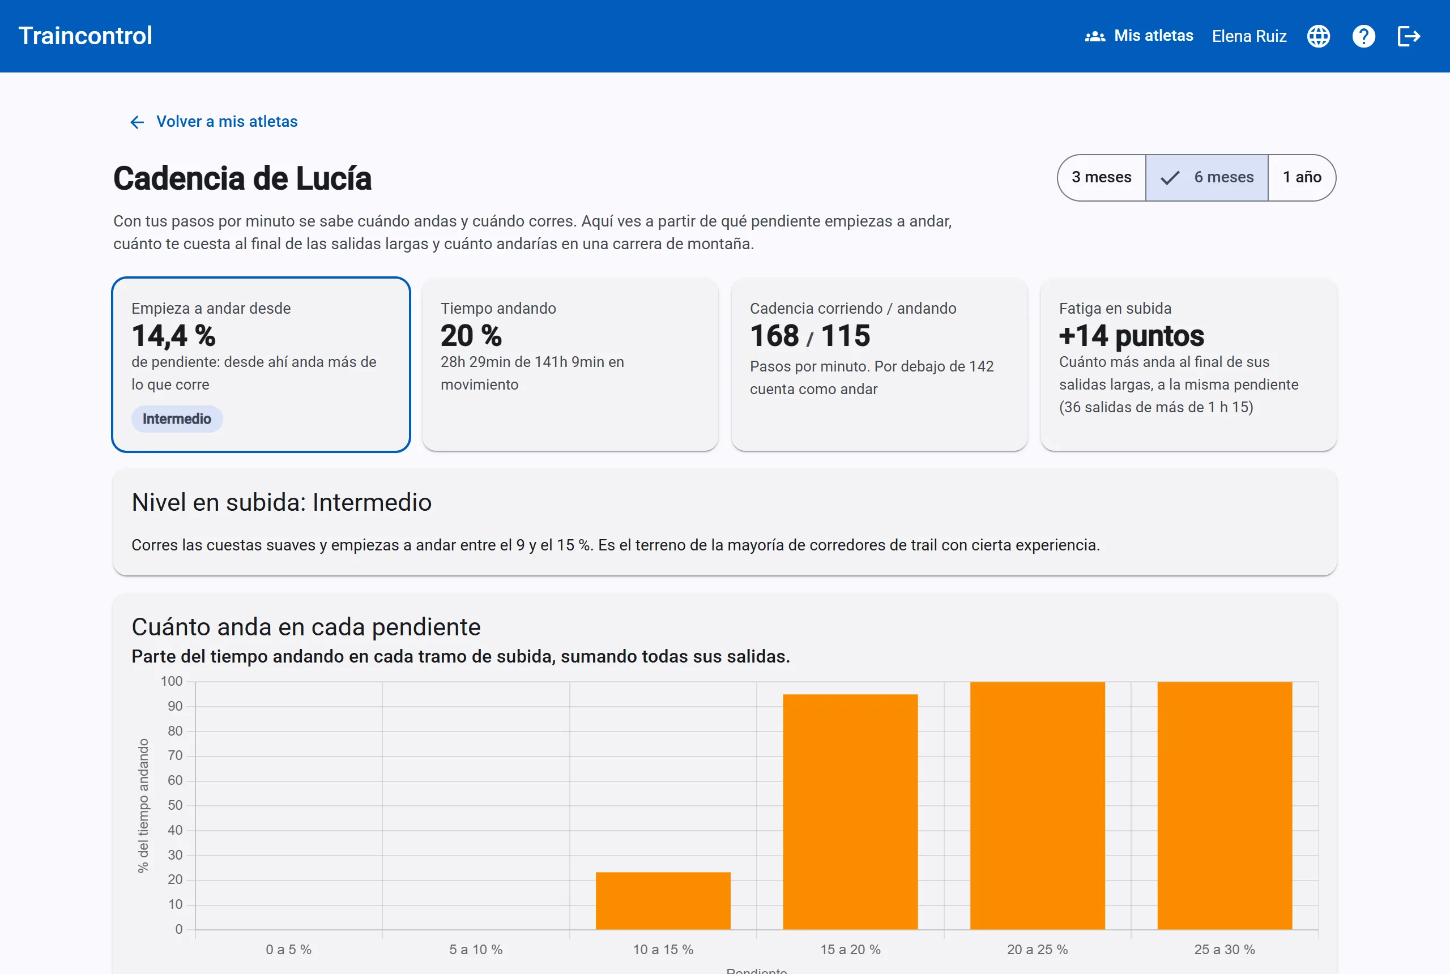Click the athletes group icon in the header
The image size is (1450, 974).
click(1095, 36)
